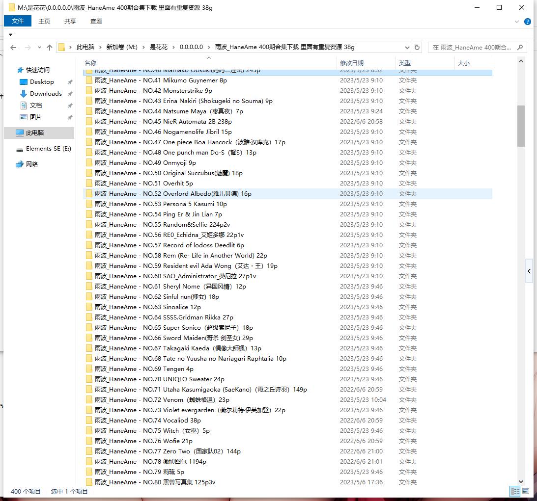
Task: Sort by 修改日期 column header
Action: click(352, 63)
